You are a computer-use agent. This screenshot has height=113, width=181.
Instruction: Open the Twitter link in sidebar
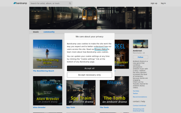[135, 93]
